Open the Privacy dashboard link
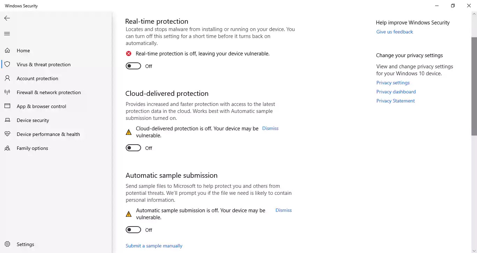The height and width of the screenshot is (253, 477). 396,92
